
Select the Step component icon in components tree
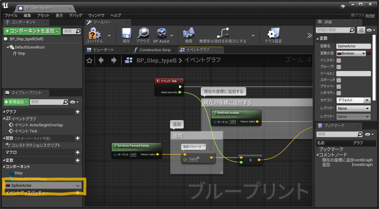click(x=15, y=53)
